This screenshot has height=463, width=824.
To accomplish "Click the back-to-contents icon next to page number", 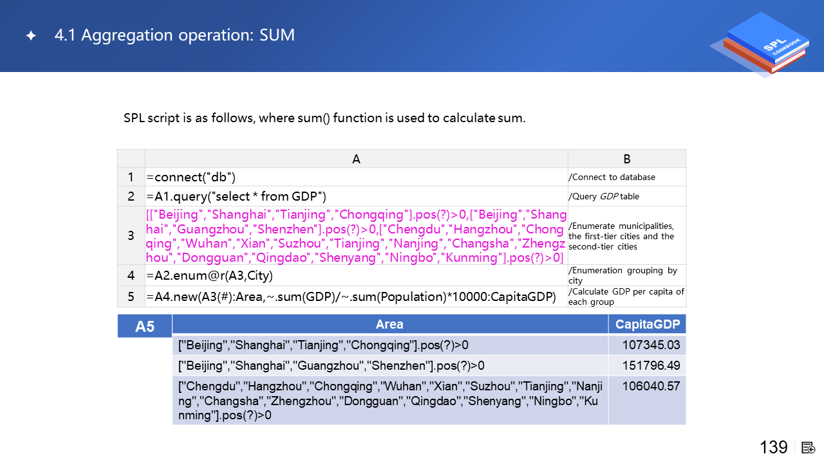I will tap(809, 448).
